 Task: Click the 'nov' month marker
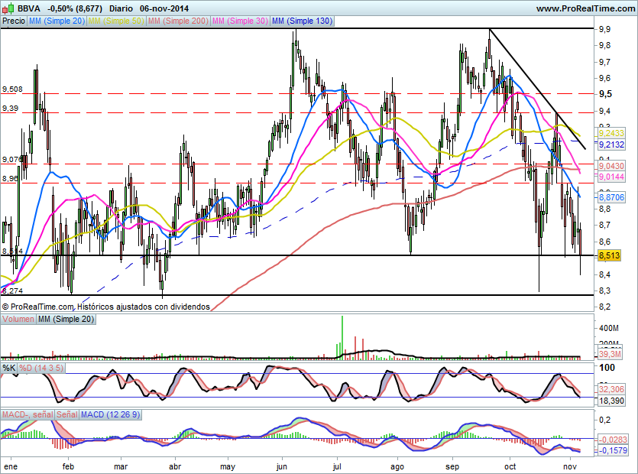coord(570,466)
